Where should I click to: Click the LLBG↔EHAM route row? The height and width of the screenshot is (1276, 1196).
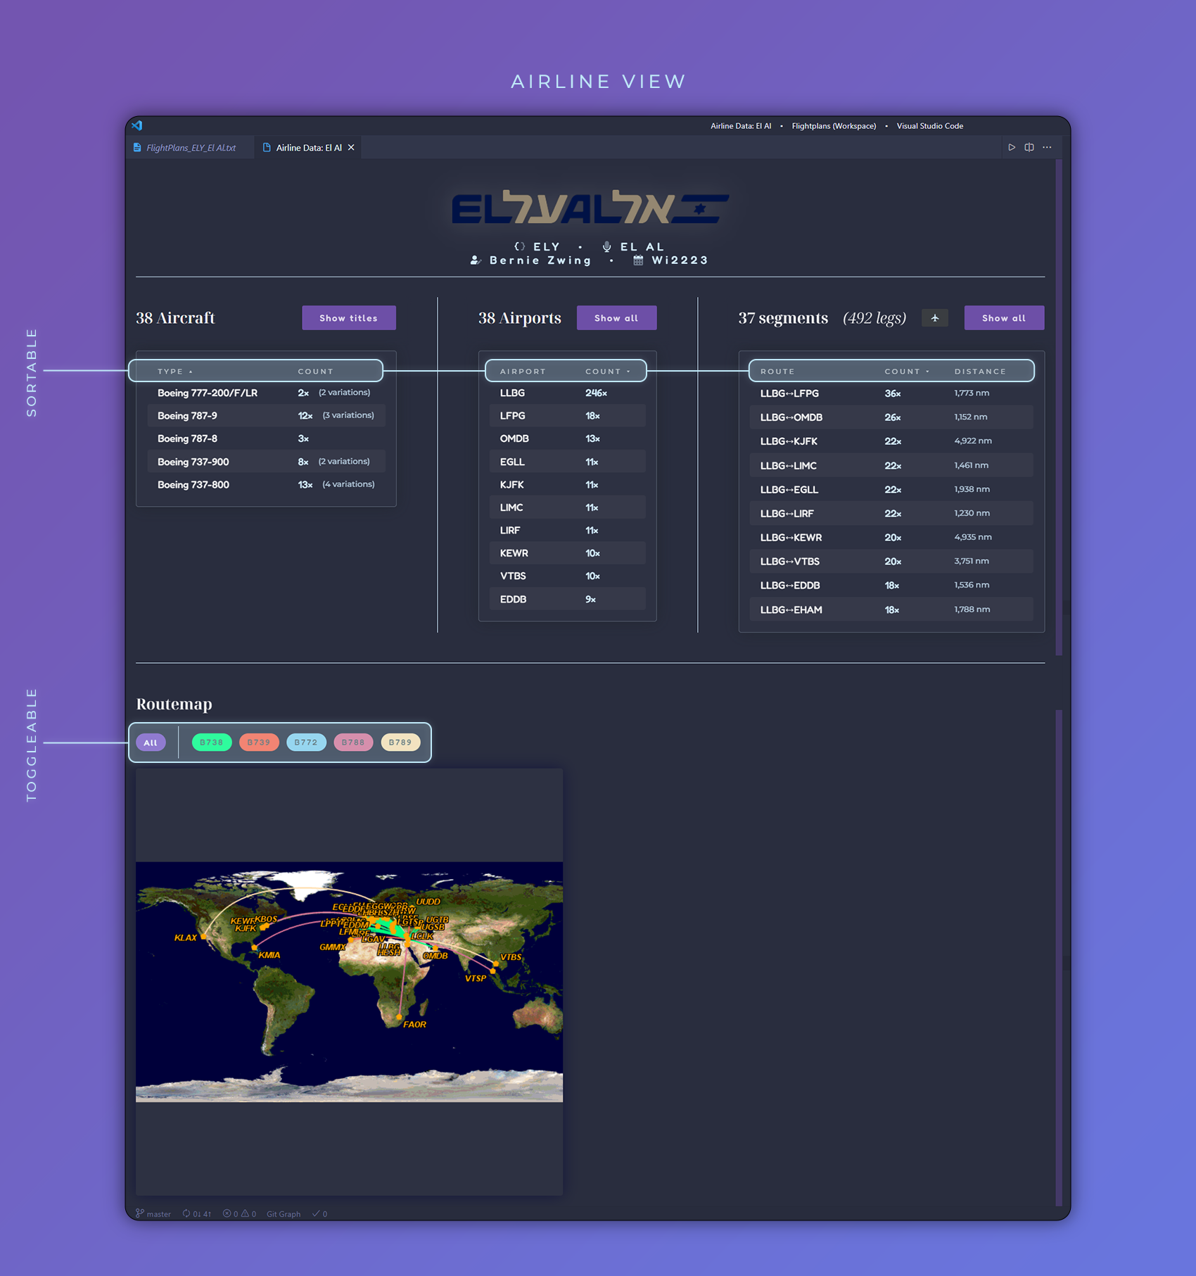coord(891,609)
